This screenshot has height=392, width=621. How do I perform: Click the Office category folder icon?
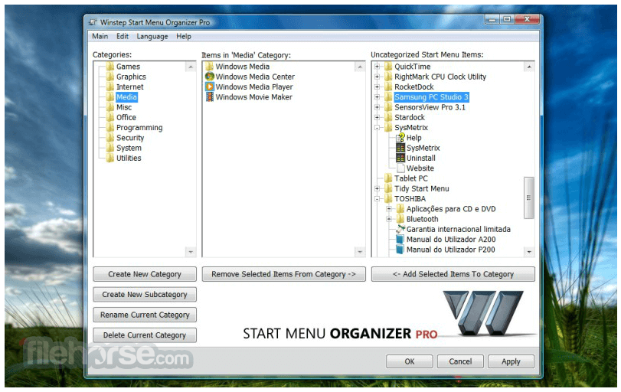coord(110,117)
